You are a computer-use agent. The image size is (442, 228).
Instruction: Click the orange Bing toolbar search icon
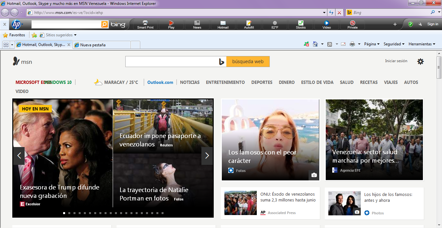(105, 24)
